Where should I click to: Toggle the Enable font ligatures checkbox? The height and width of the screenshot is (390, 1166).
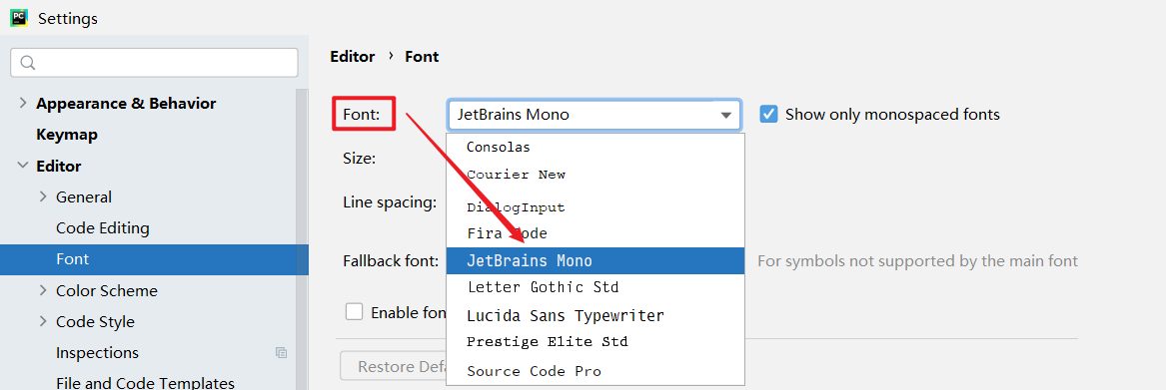(x=354, y=312)
